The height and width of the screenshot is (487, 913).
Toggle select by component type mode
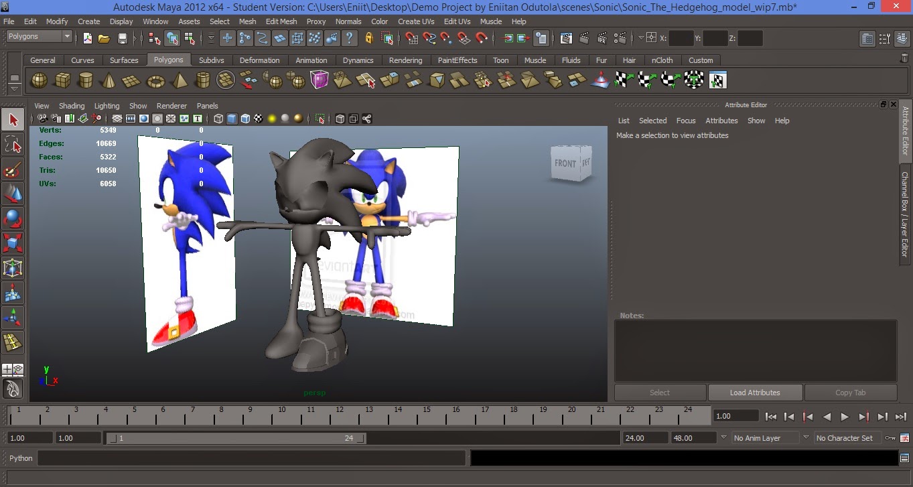click(x=191, y=38)
